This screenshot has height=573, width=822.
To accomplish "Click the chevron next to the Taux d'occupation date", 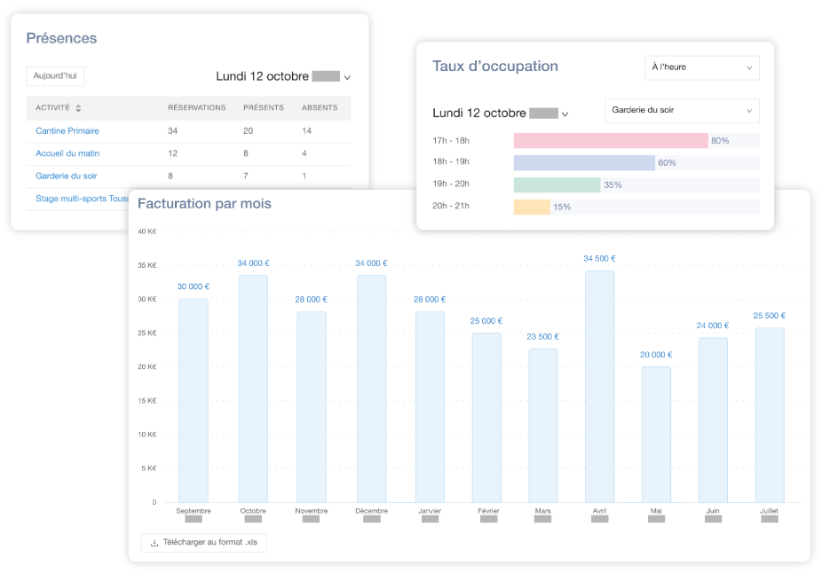I will (x=565, y=114).
